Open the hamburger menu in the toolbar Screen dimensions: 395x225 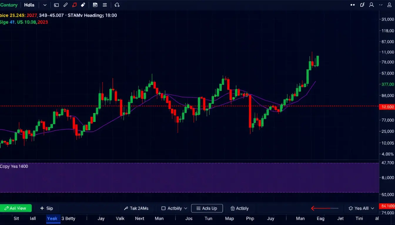click(105, 5)
